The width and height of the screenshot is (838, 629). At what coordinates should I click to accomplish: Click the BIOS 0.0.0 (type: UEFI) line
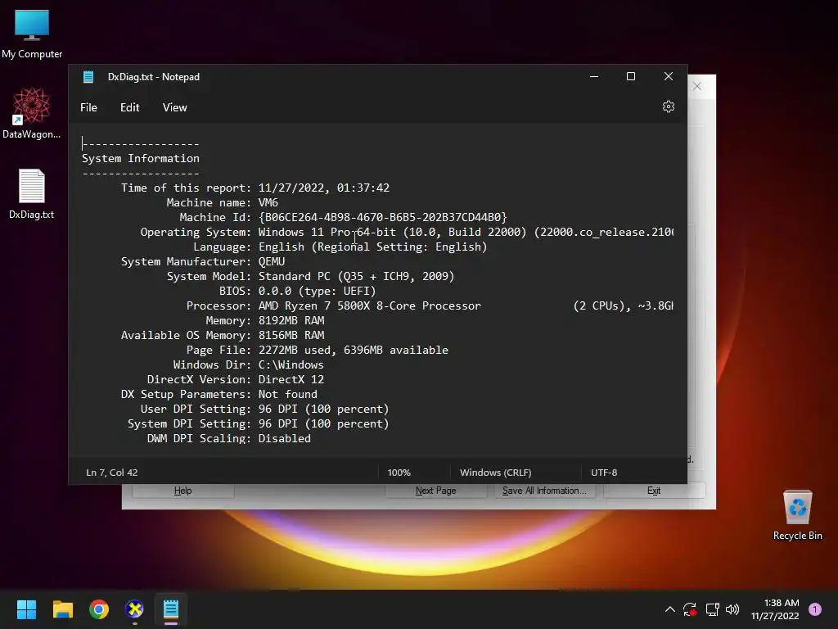click(298, 291)
